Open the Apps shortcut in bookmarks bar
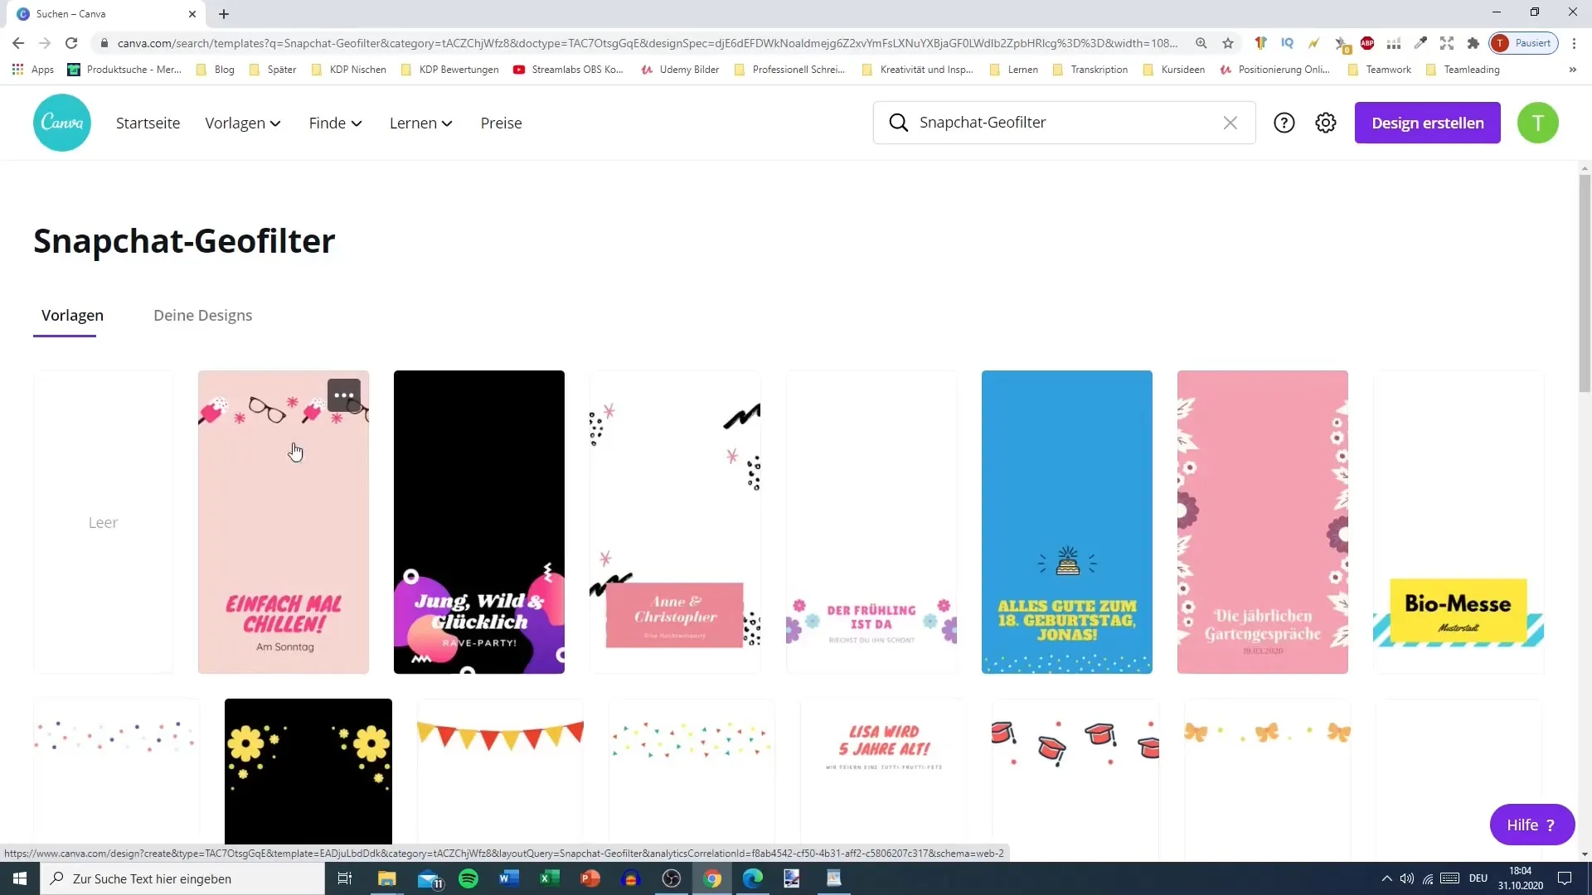This screenshot has height=895, width=1592. pos(33,70)
